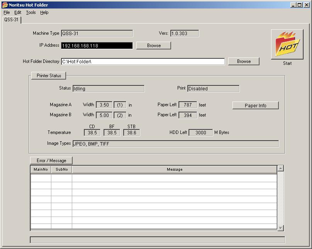312x249 pixels.
Task: Click the IP Address field
Action: pos(97,46)
